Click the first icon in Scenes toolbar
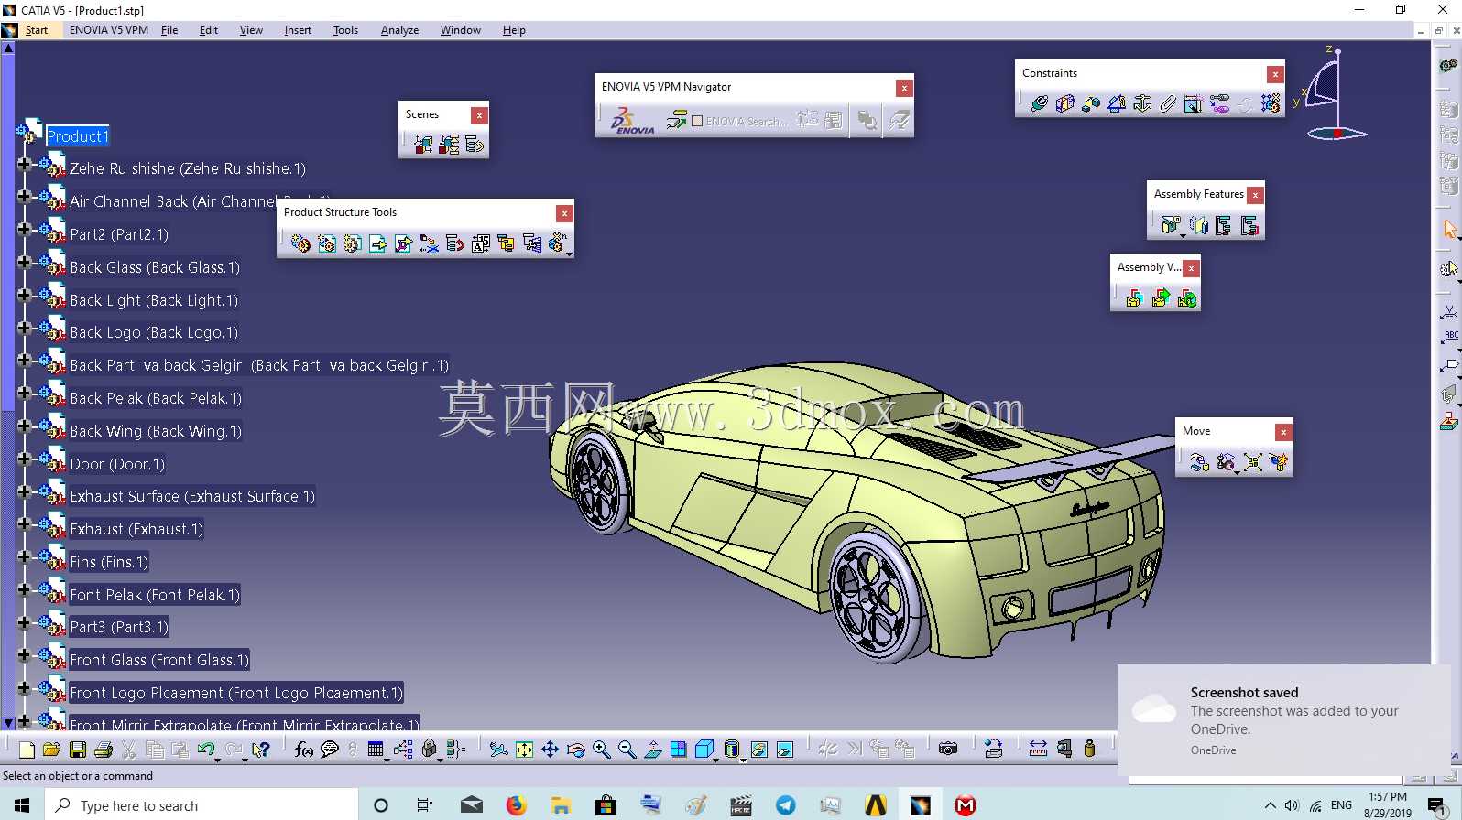This screenshot has height=820, width=1462. [423, 145]
